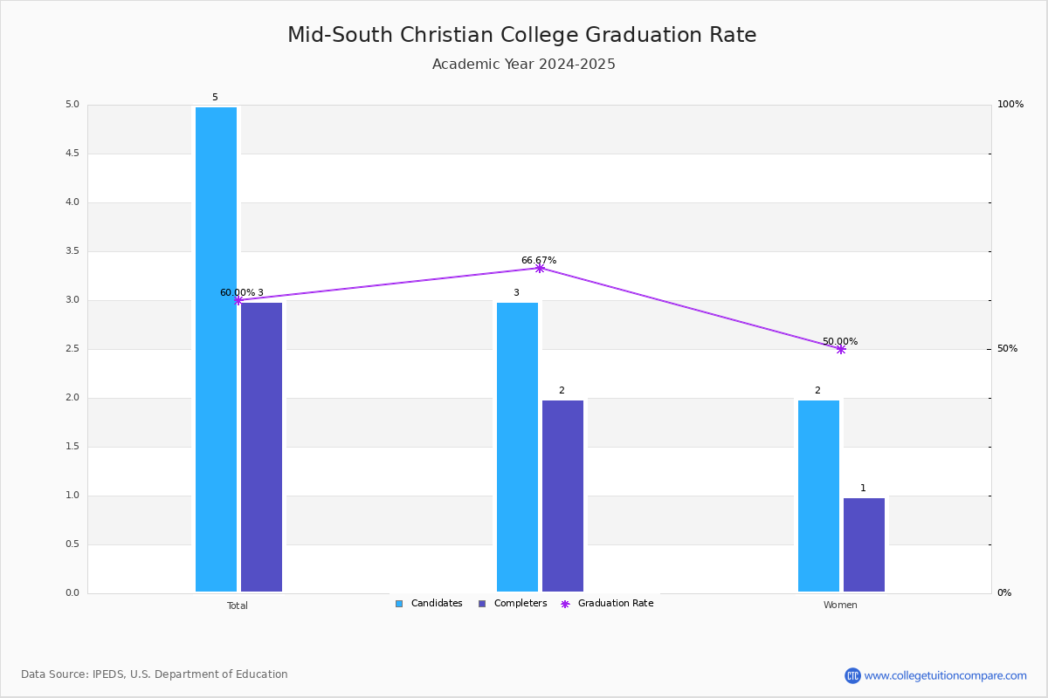Screen dimensions: 1048x698
Task: Click the 50.00% graduation rate marker
Action: [841, 349]
